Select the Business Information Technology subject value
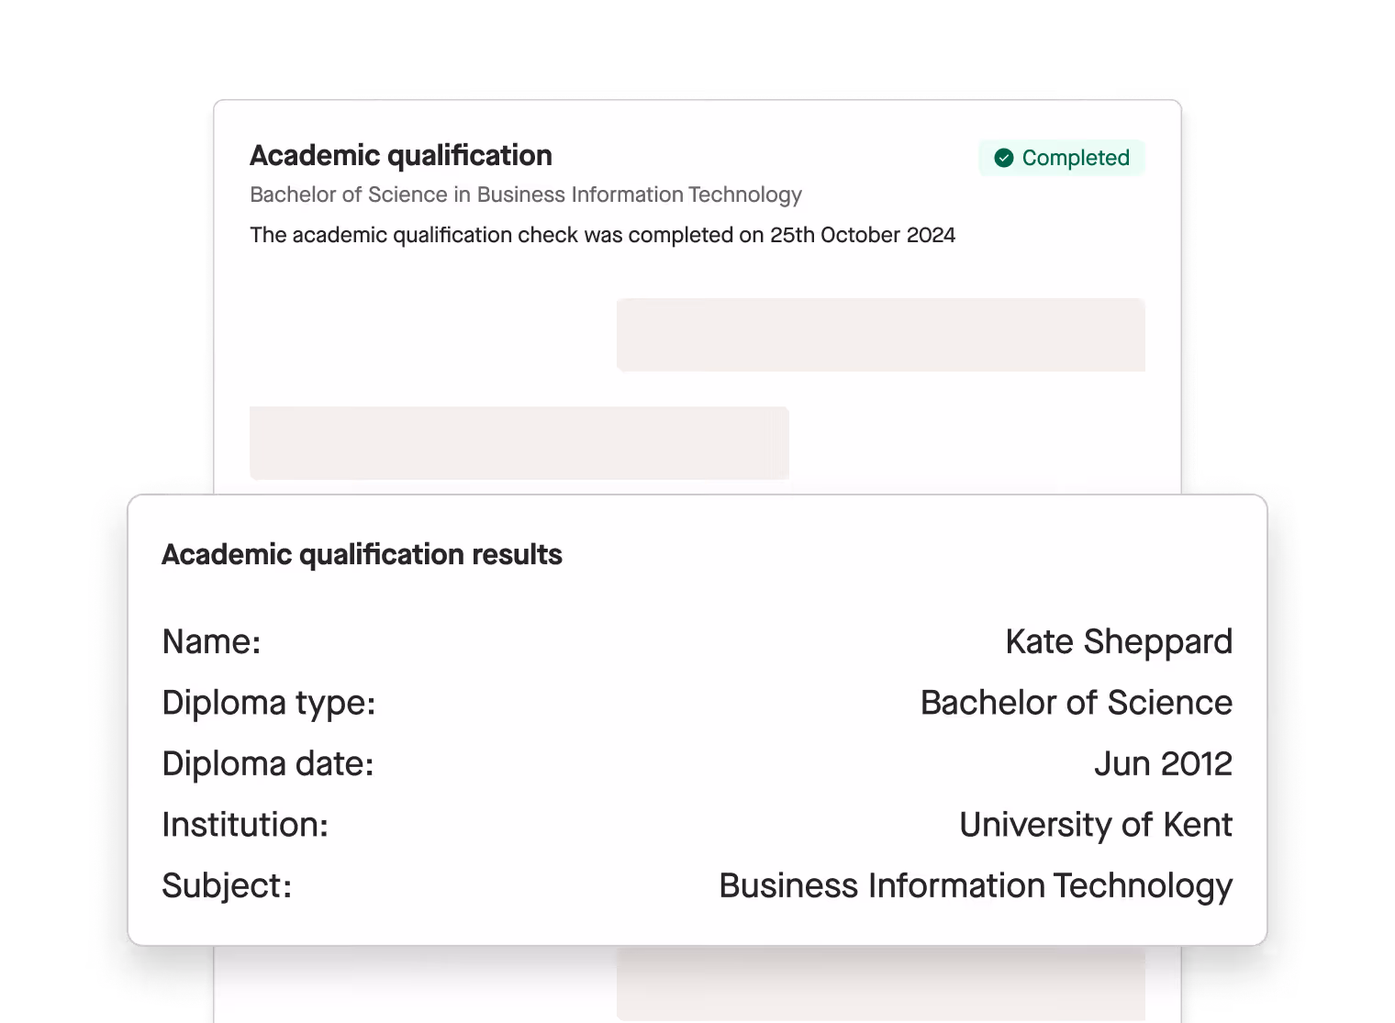Viewport: 1395px width, 1023px height. (976, 885)
